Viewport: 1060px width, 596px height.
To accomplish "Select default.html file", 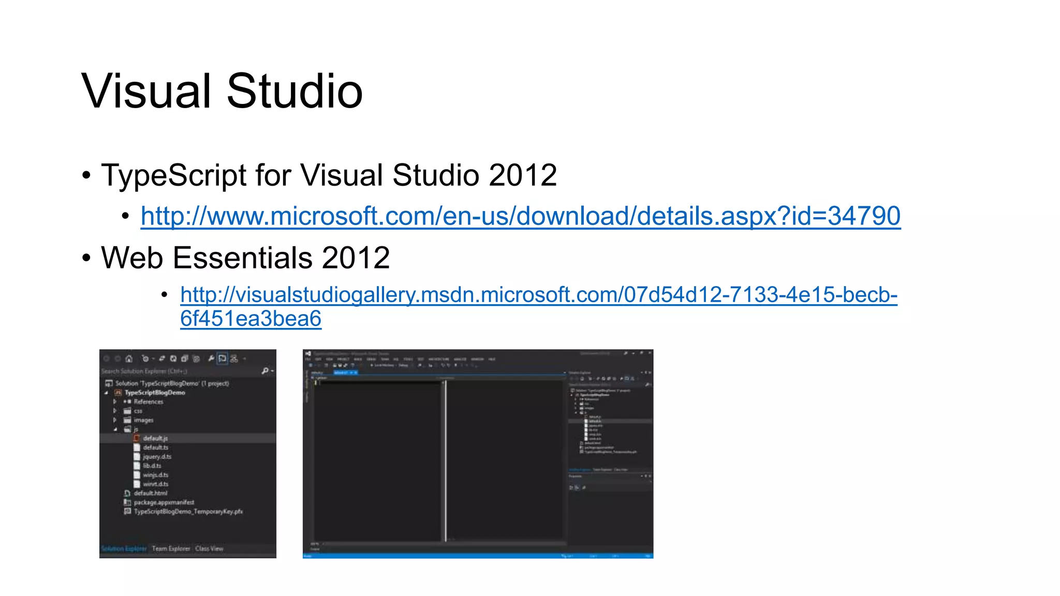I will (150, 493).
